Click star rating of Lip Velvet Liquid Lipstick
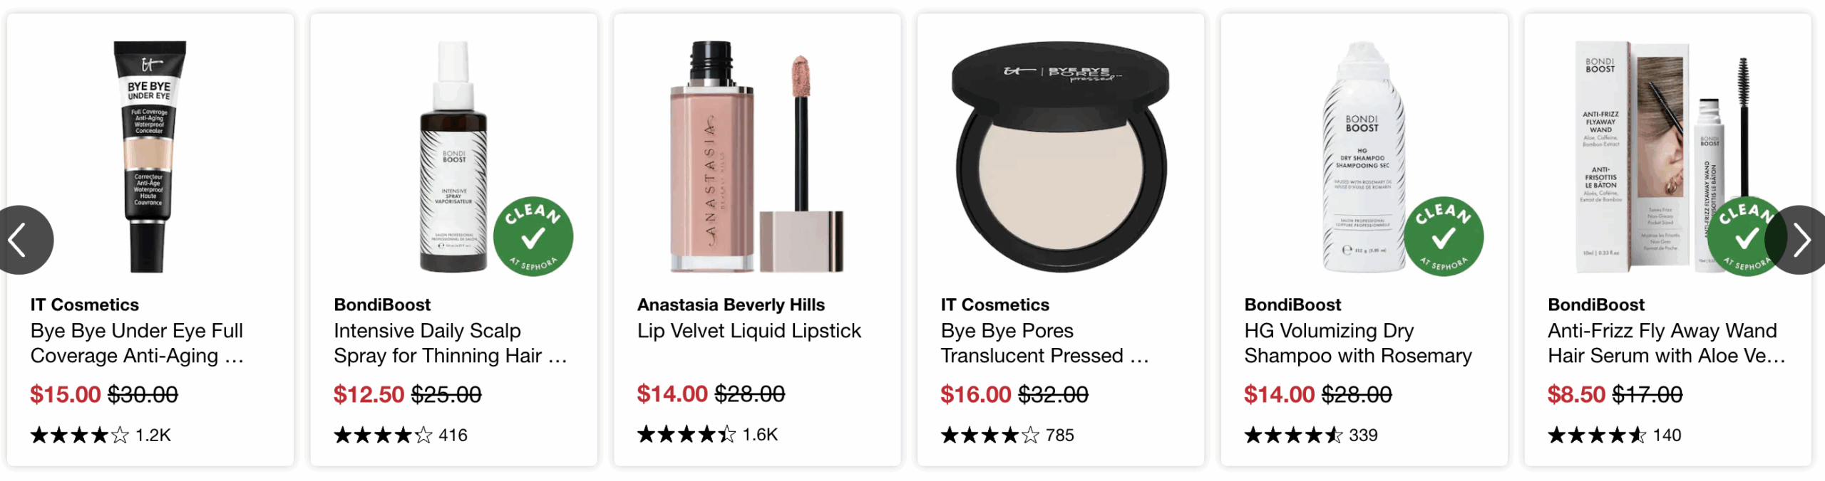 (x=686, y=434)
